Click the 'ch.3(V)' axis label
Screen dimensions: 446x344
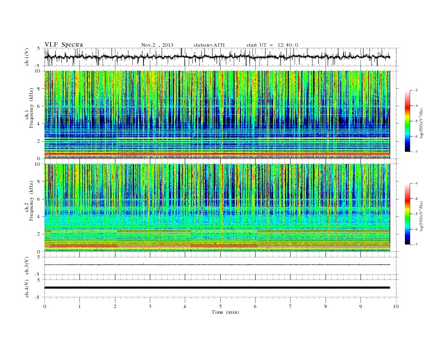(x=27, y=266)
